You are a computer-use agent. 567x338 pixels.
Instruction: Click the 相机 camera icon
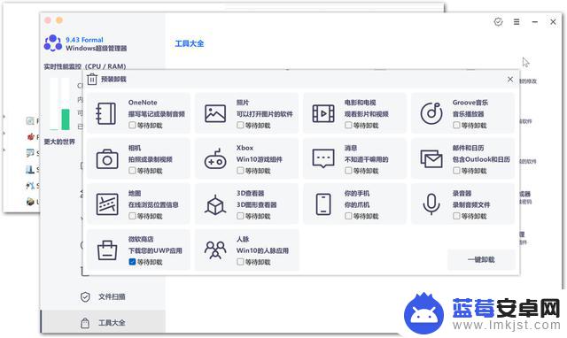point(107,159)
